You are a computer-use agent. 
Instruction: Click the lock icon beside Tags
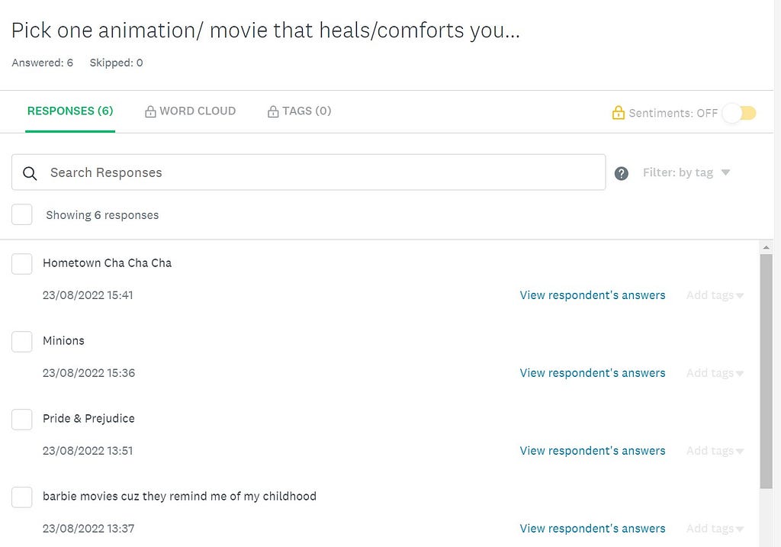click(x=273, y=111)
